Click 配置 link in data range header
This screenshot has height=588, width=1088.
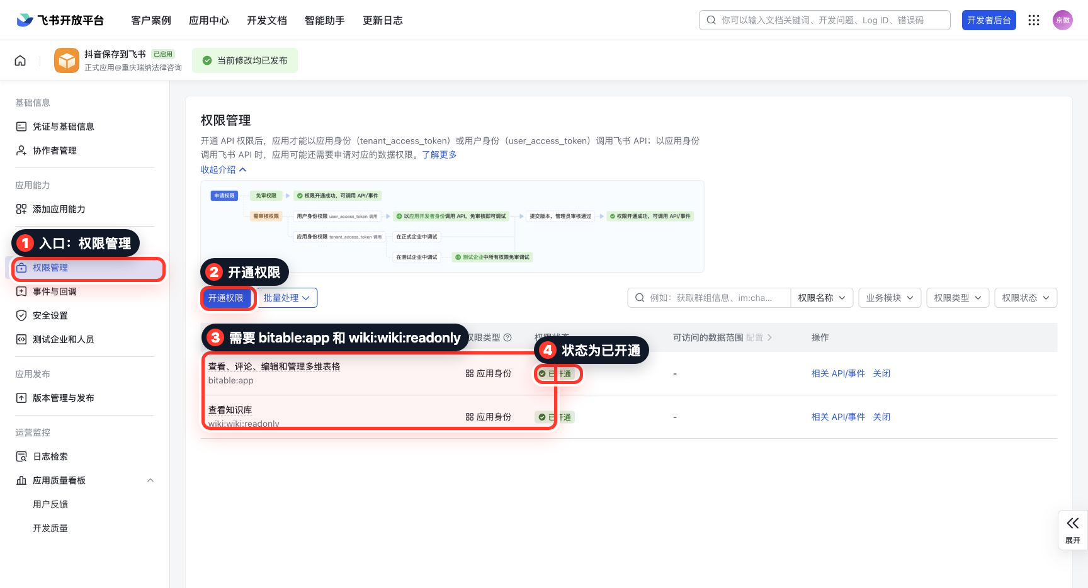(759, 337)
